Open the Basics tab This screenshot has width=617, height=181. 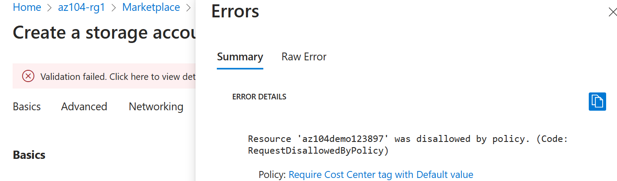click(27, 107)
